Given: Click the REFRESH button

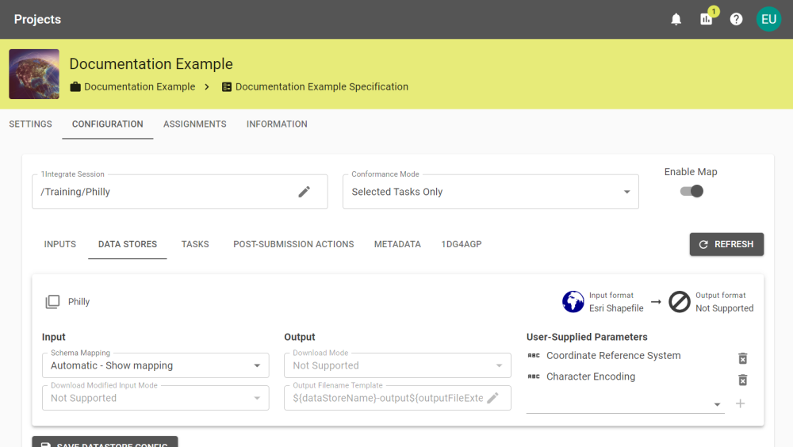Looking at the screenshot, I should coord(726,244).
